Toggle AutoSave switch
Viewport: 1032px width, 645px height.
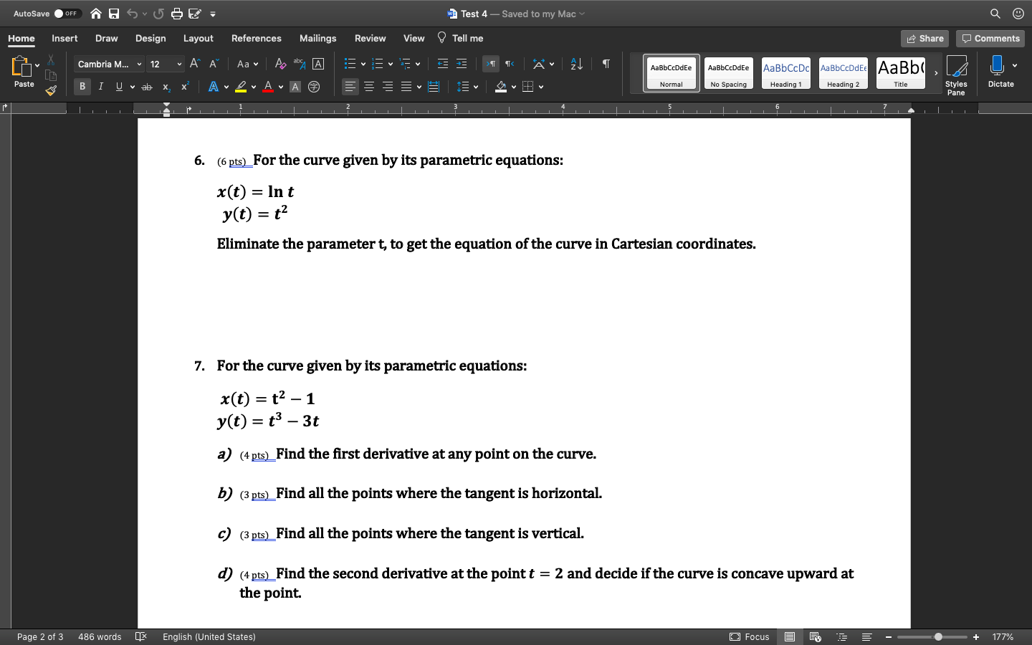point(67,14)
